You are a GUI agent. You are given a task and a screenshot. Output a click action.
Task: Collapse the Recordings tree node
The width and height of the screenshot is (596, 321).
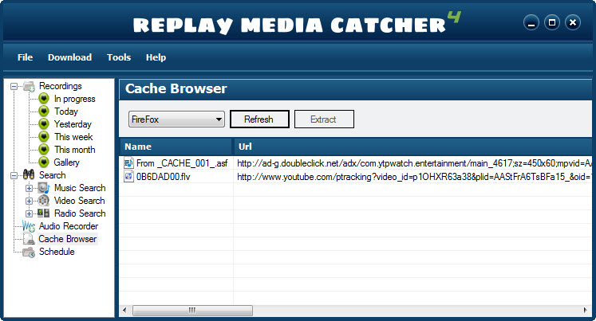coord(14,87)
